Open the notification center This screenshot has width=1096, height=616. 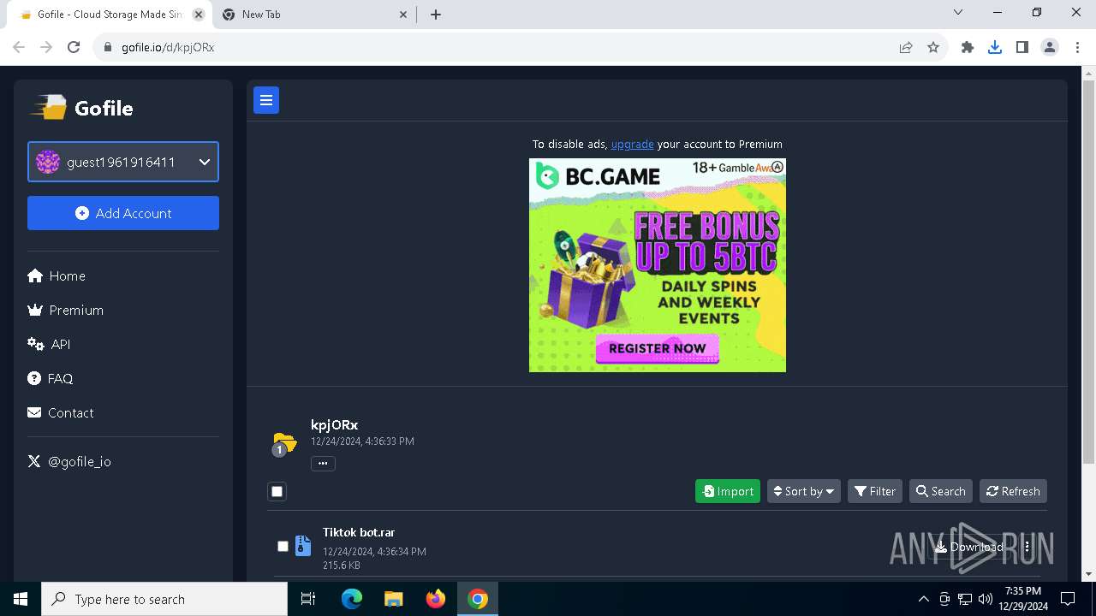click(x=1068, y=599)
